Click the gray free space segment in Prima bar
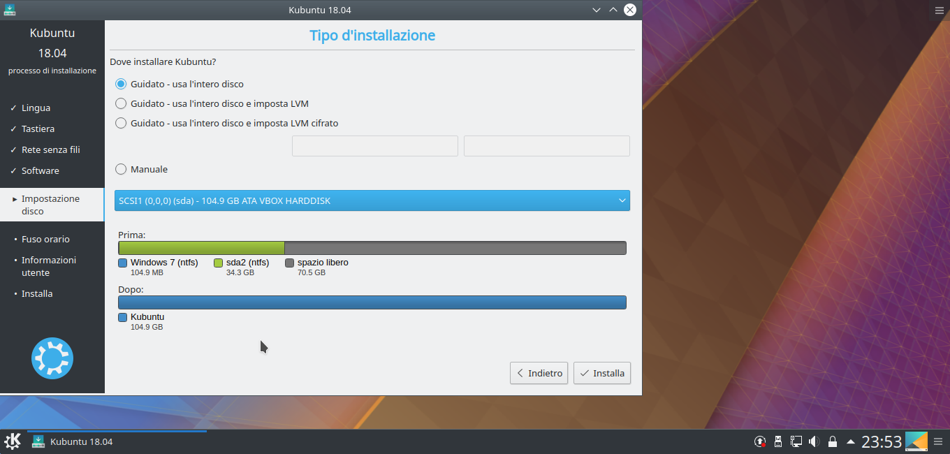Image resolution: width=950 pixels, height=454 pixels. (x=455, y=248)
